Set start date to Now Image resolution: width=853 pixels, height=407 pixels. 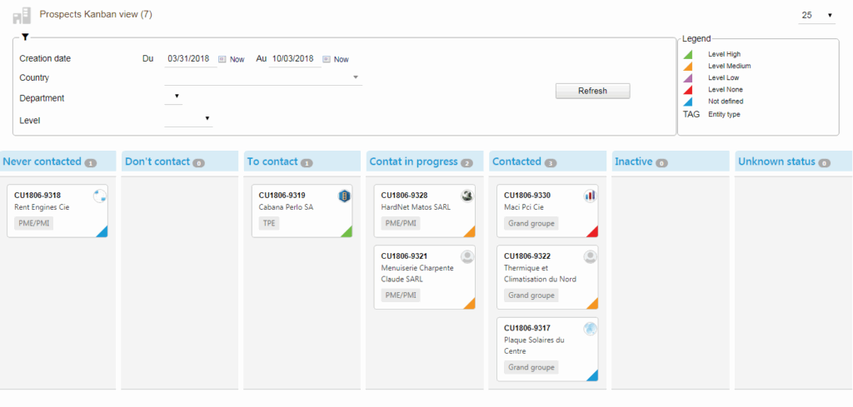pyautogui.click(x=237, y=60)
